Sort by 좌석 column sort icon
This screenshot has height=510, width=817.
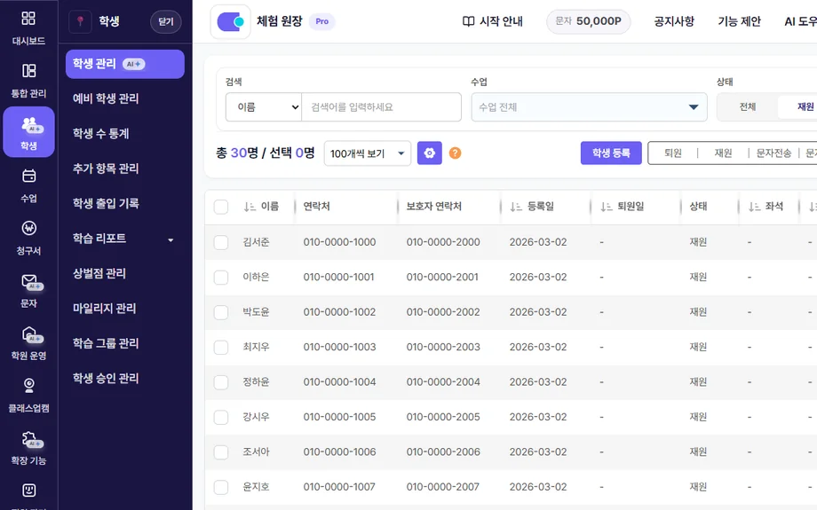point(754,207)
